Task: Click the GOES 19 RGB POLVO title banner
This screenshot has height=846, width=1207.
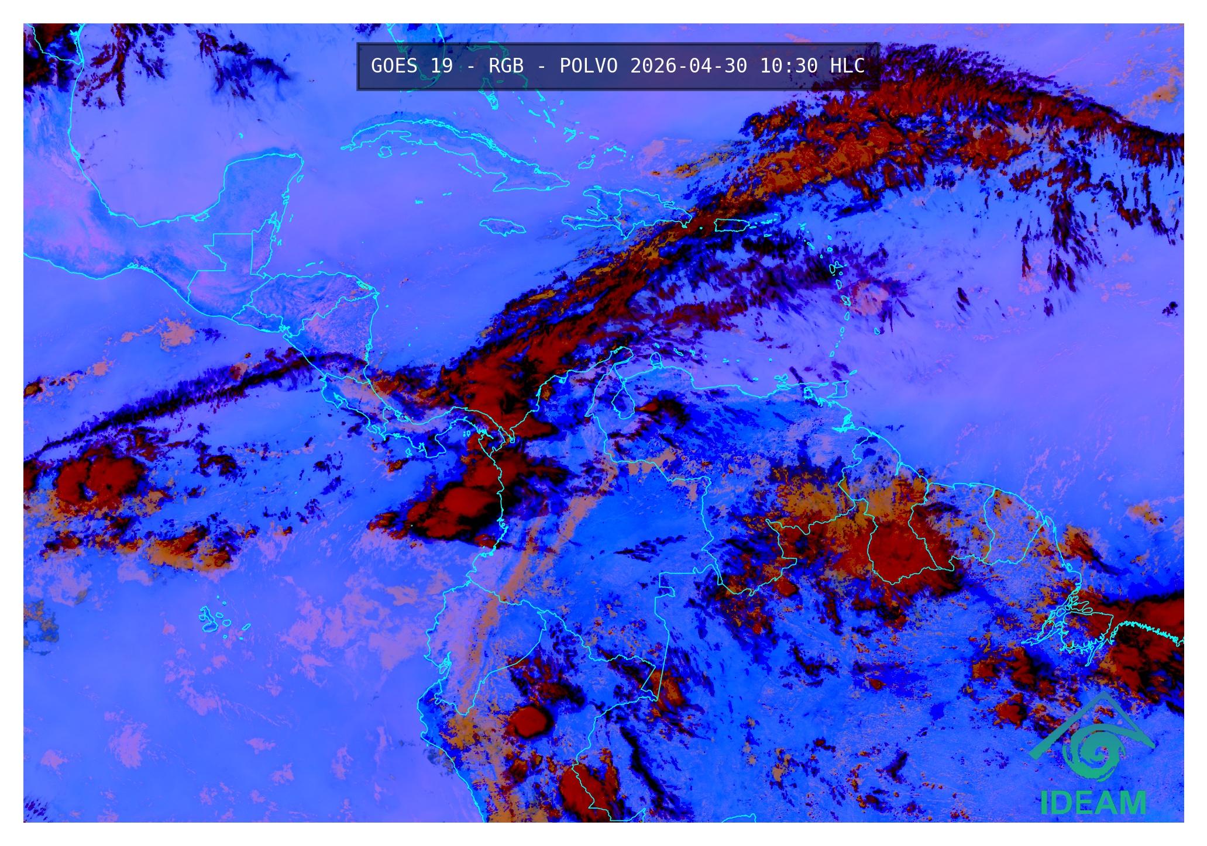Action: pyautogui.click(x=618, y=66)
